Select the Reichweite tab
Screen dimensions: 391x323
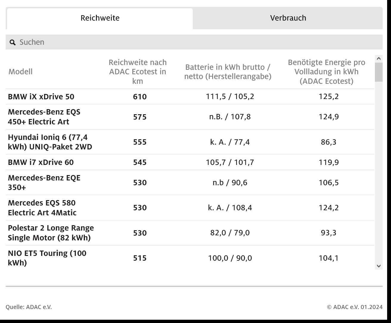(100, 18)
